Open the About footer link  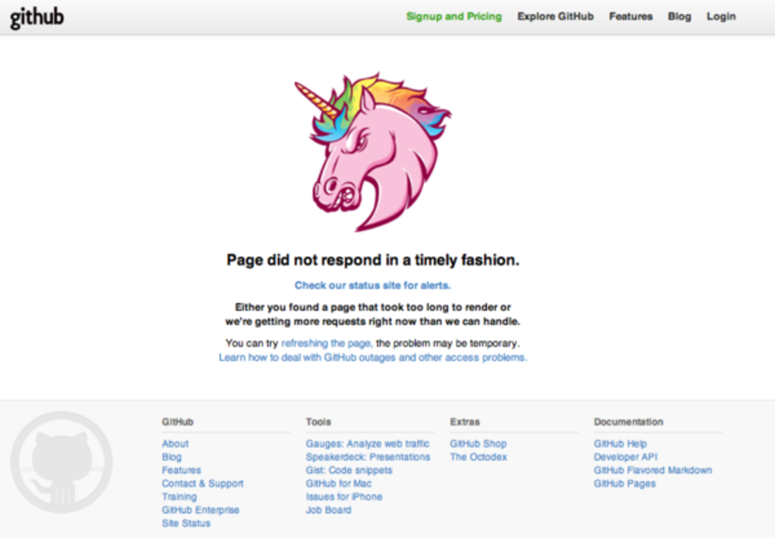(175, 444)
